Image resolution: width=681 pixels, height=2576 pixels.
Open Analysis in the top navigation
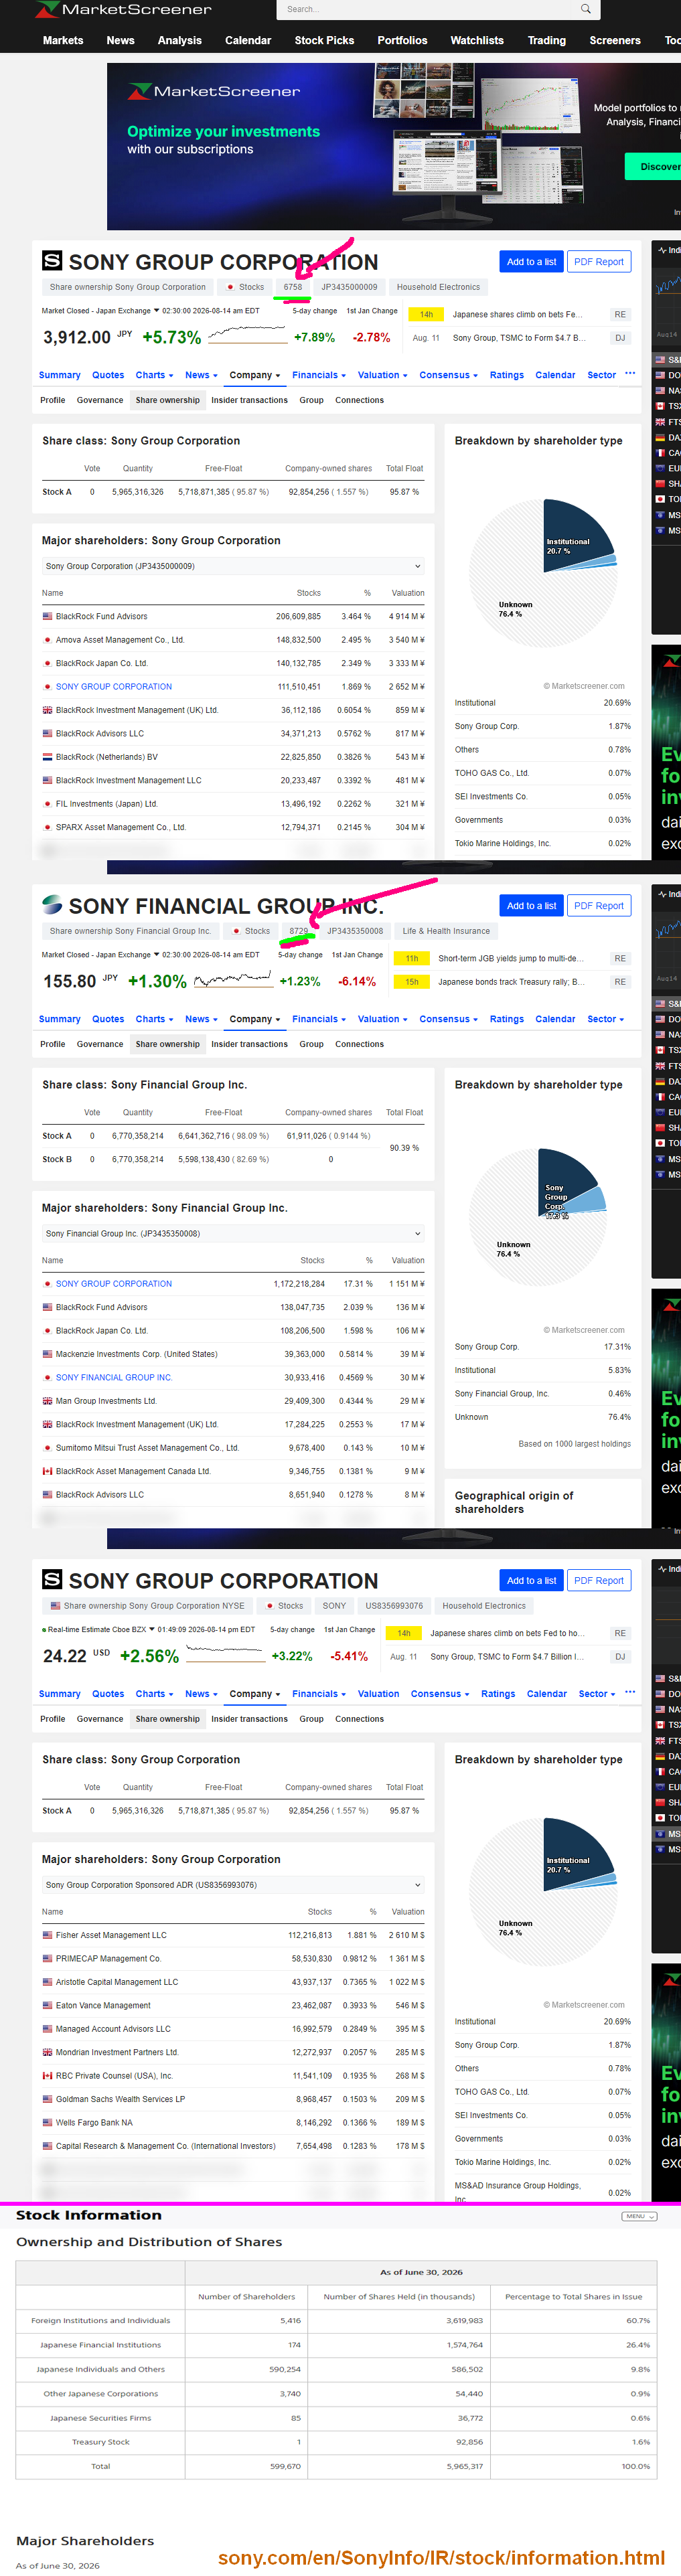click(x=180, y=41)
